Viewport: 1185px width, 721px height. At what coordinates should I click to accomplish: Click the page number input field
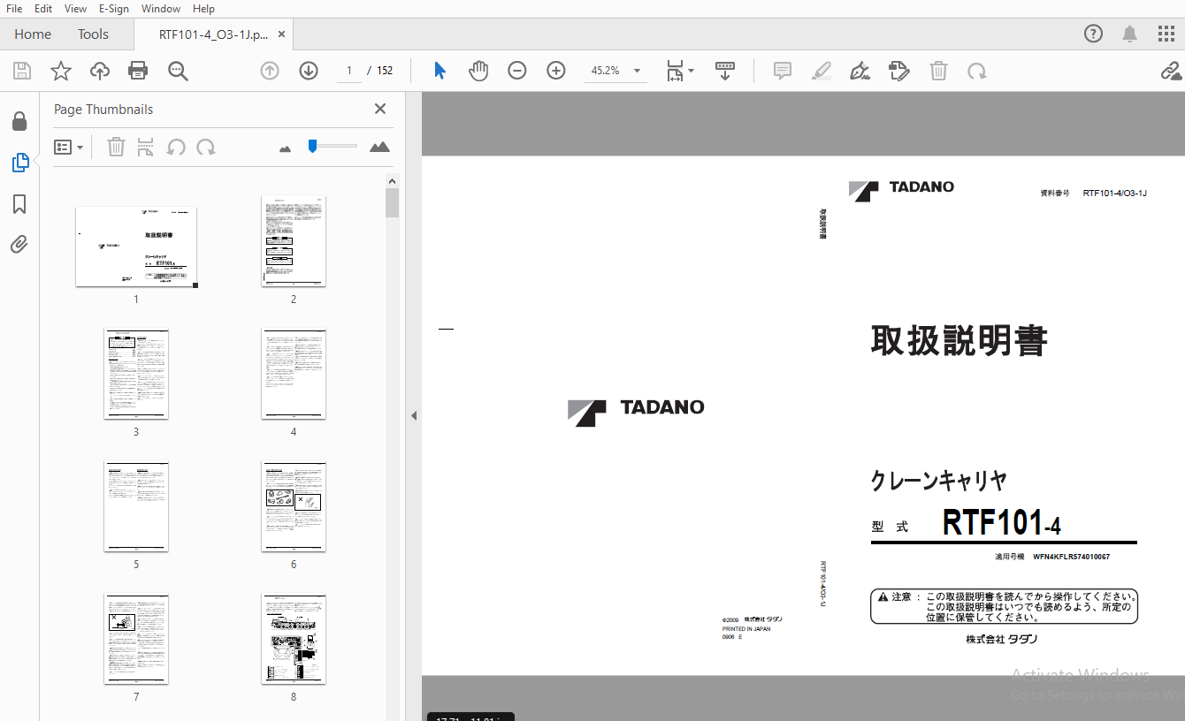(349, 71)
